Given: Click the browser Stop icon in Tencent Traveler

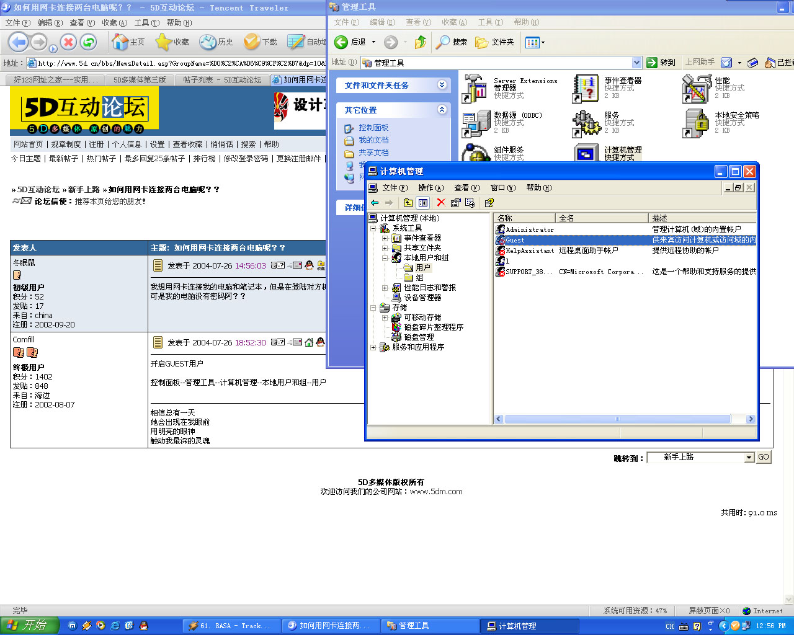Looking at the screenshot, I should pos(68,42).
